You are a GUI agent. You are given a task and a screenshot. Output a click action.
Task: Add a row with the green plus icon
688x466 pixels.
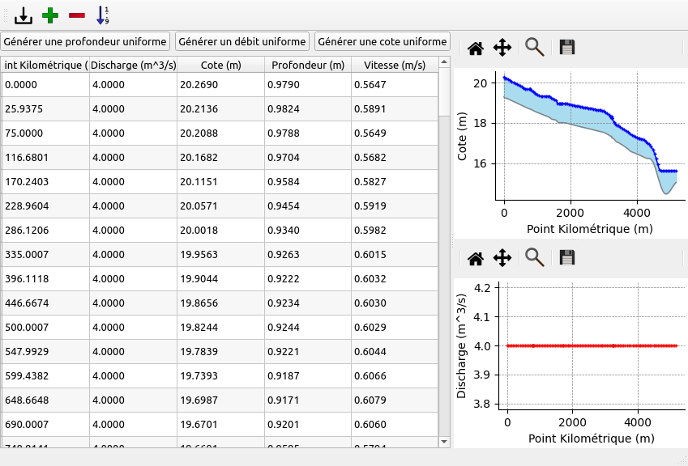click(x=51, y=15)
